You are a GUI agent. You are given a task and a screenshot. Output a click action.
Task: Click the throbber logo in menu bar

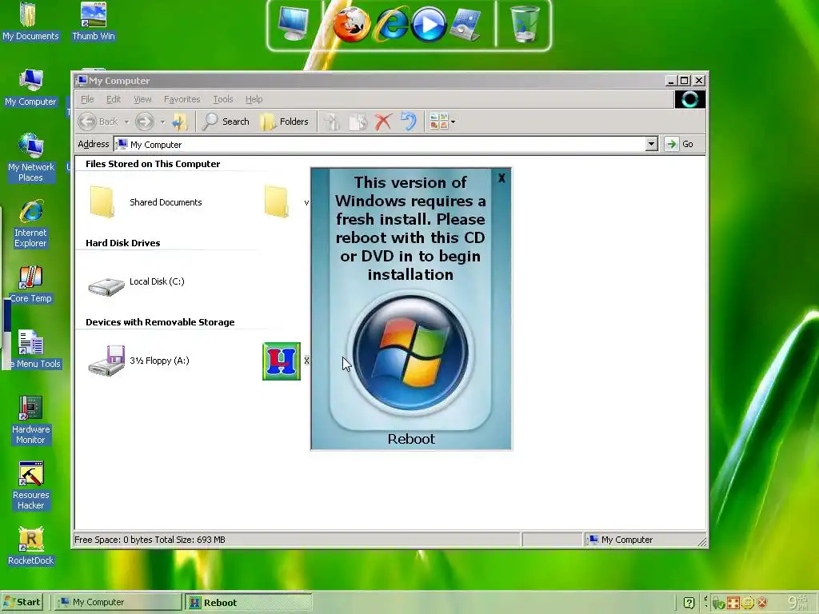689,99
